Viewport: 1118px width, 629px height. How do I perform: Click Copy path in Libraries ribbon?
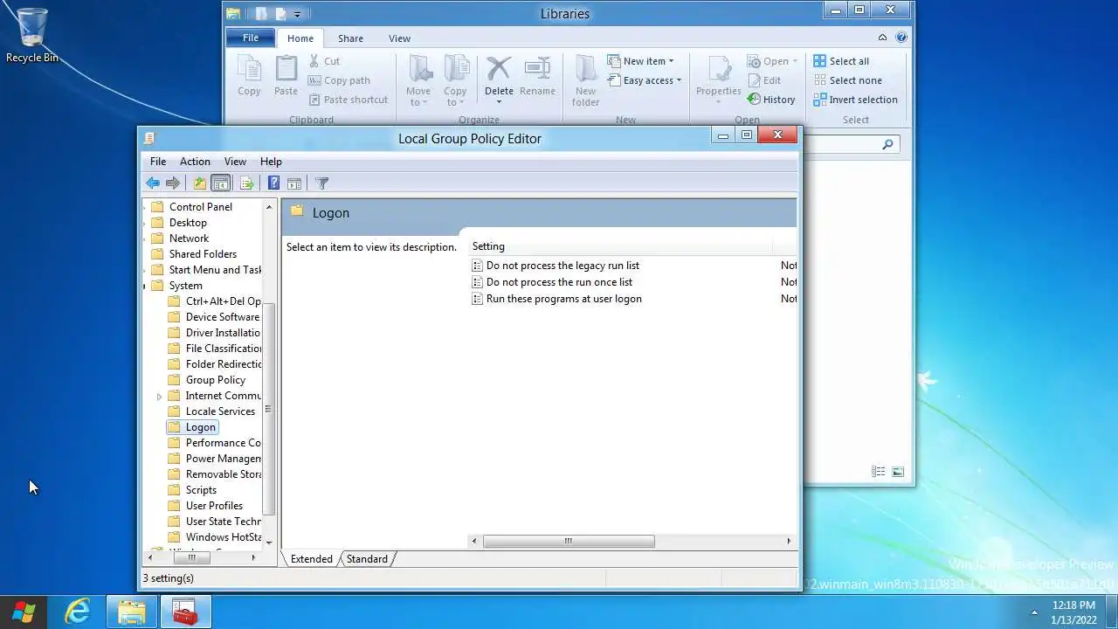(x=340, y=80)
